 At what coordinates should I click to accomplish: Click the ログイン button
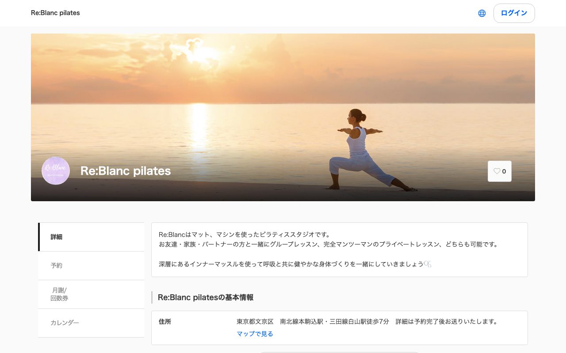point(514,13)
